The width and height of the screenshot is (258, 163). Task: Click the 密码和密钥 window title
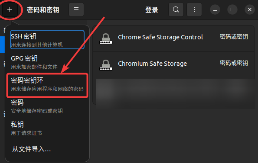(x=43, y=10)
